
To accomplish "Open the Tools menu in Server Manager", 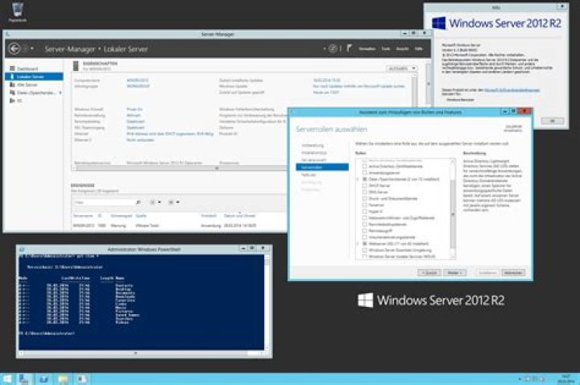I will pyautogui.click(x=385, y=48).
